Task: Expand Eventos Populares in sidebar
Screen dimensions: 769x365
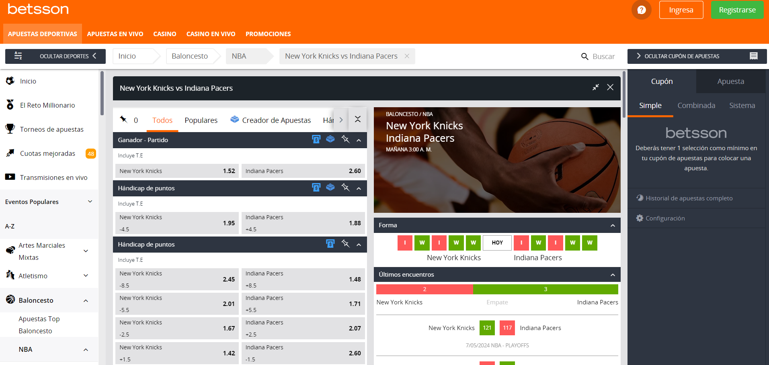Action: (90, 202)
